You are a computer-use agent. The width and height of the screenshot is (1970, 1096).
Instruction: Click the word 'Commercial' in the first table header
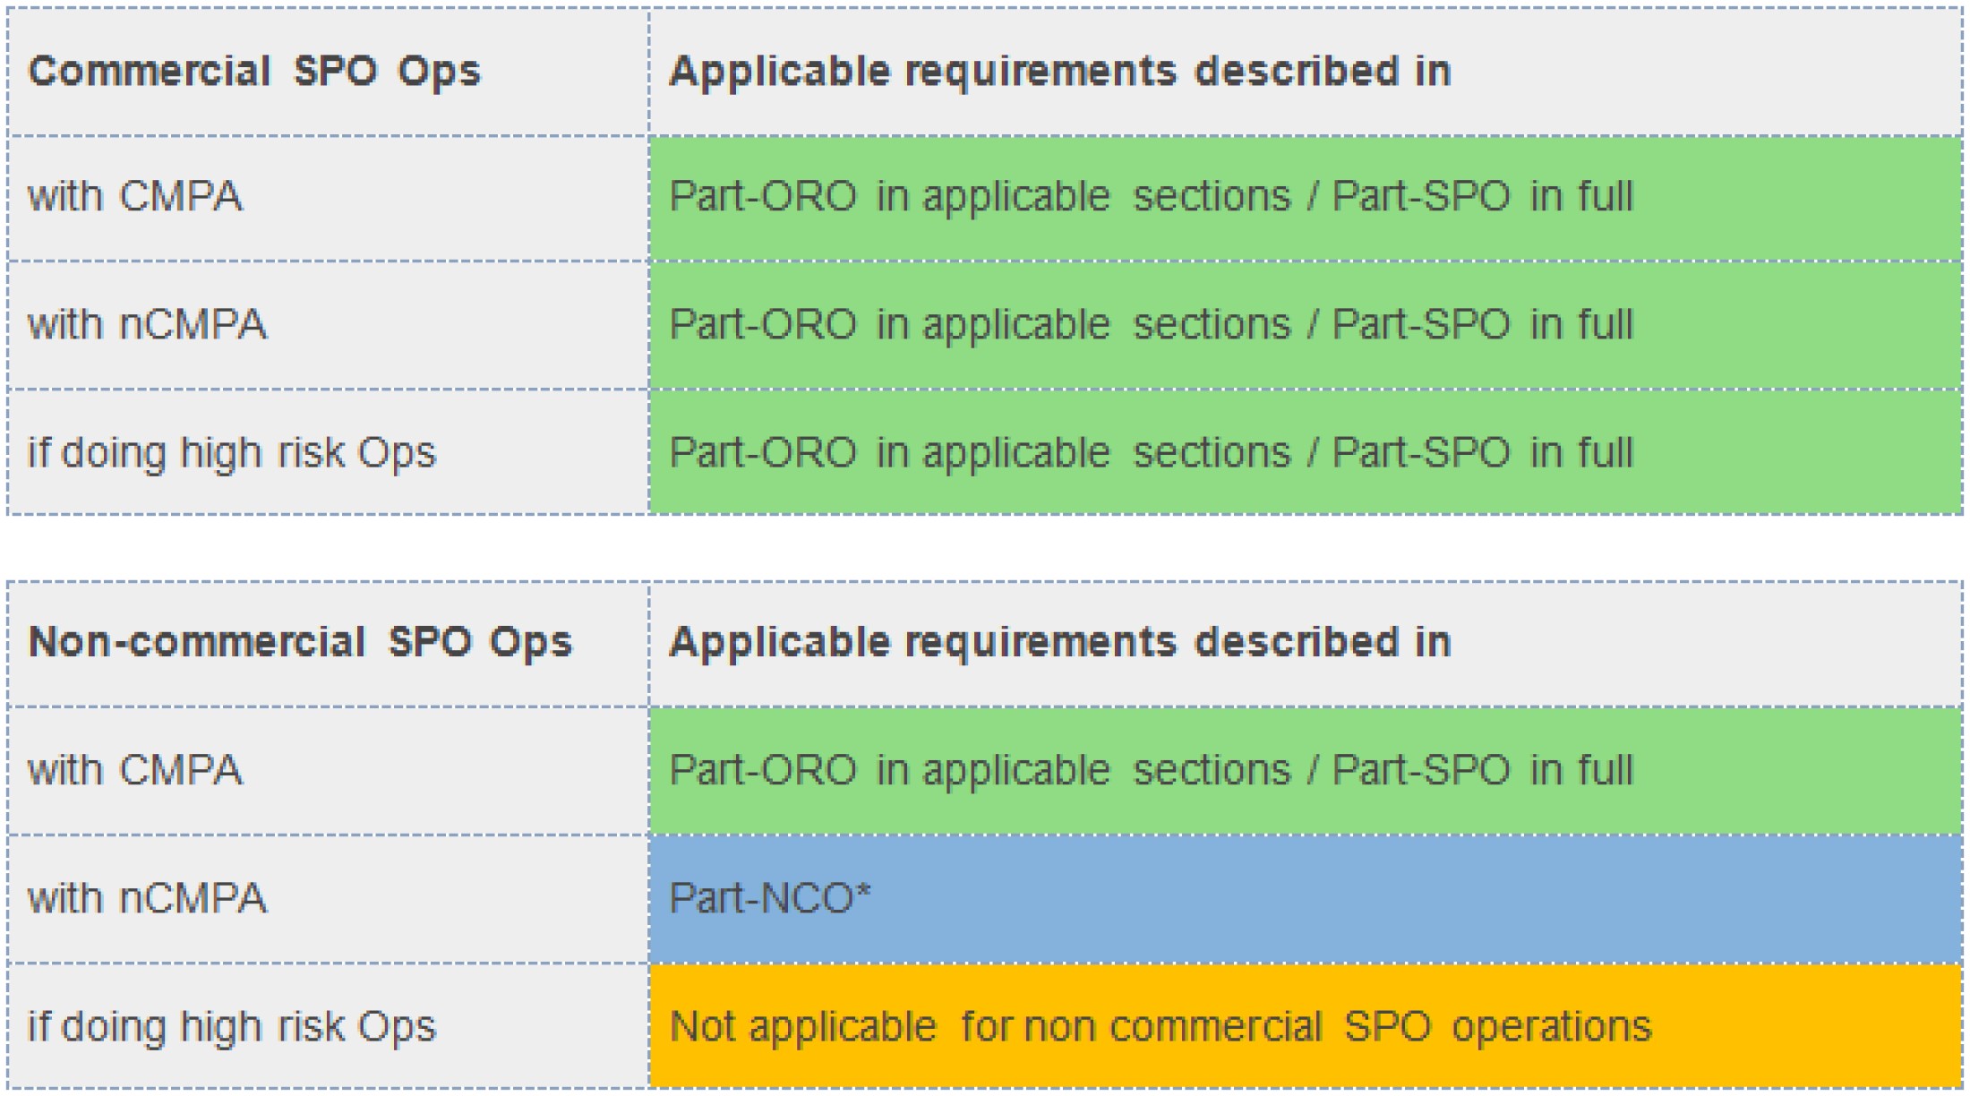pos(150,71)
